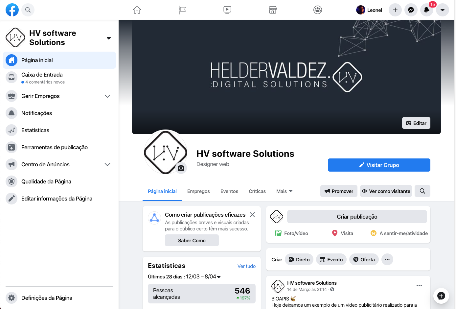Viewport: 456px width, 309px height.
Task: Expand Centro de Anúncios chevron
Action: coord(107,164)
